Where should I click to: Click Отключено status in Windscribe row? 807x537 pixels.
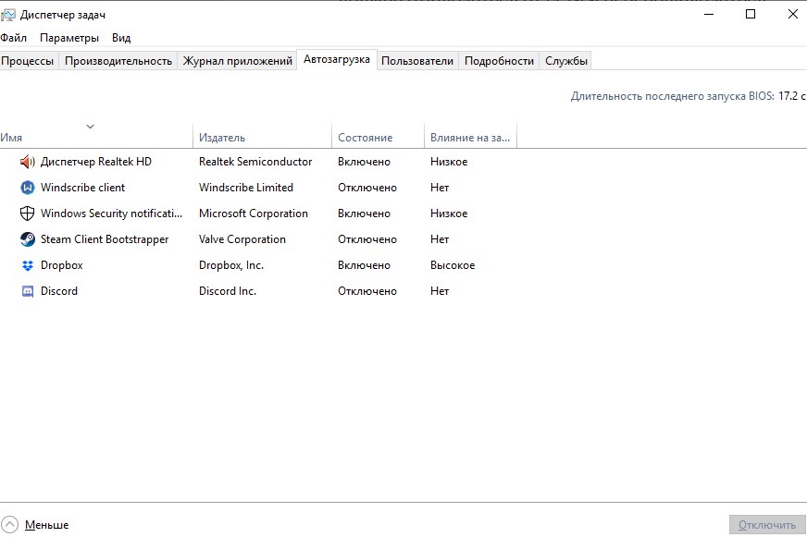tap(367, 188)
